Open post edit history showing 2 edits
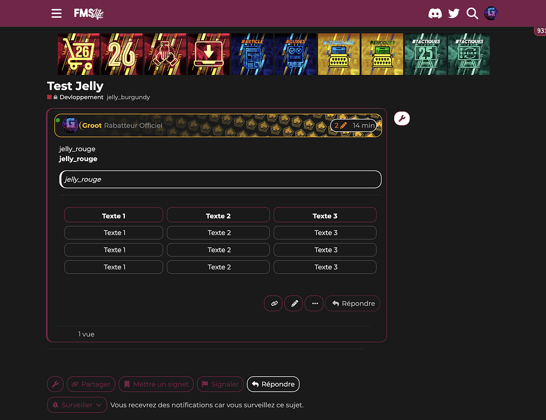 click(340, 125)
